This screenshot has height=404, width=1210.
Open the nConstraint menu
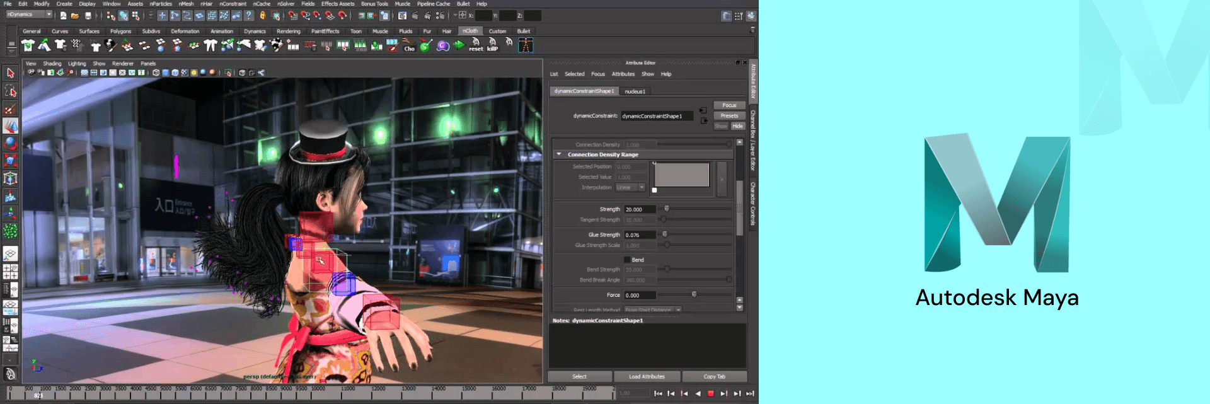click(x=233, y=4)
